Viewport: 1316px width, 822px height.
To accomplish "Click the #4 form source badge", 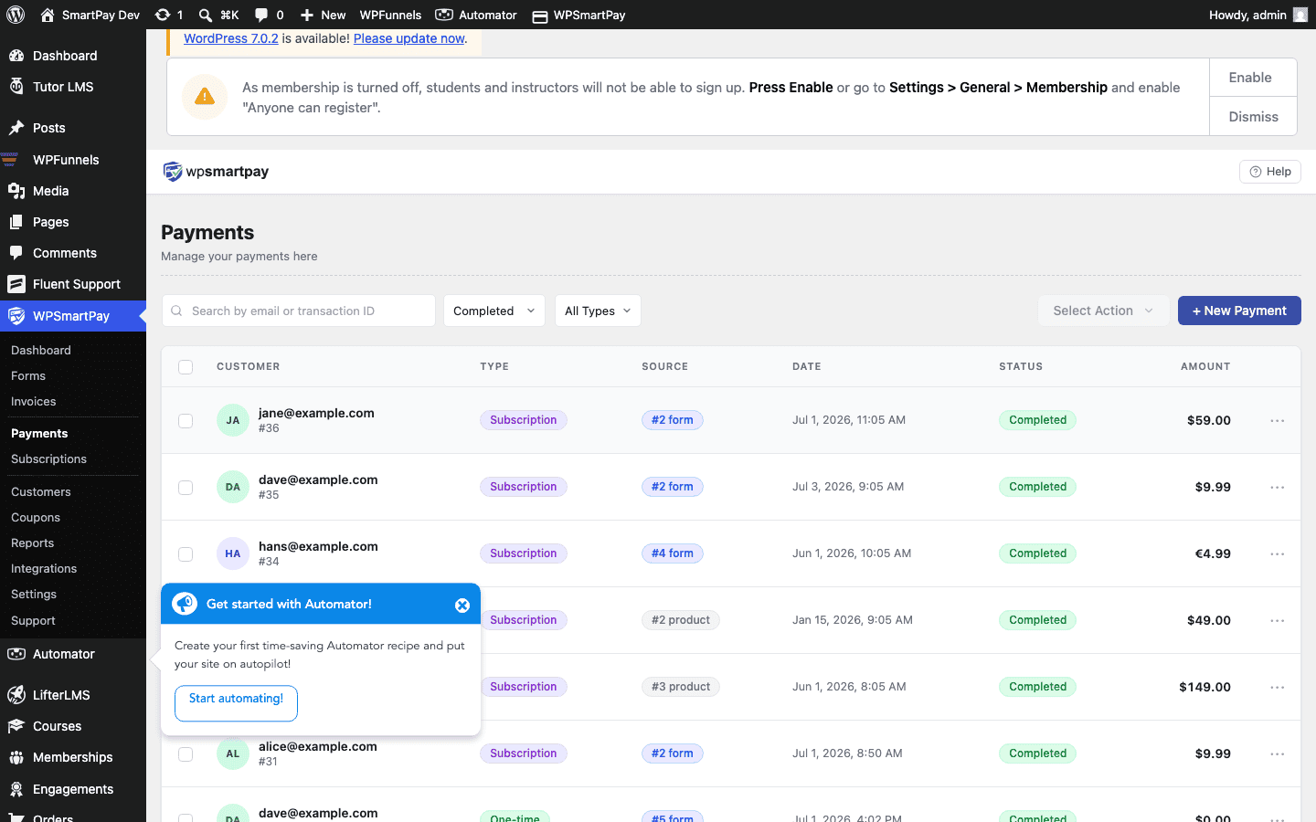I will (x=673, y=553).
